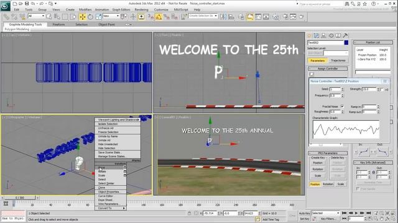Collapse the Assign Controller rollout
The height and width of the screenshot is (223, 398).
(x=328, y=69)
